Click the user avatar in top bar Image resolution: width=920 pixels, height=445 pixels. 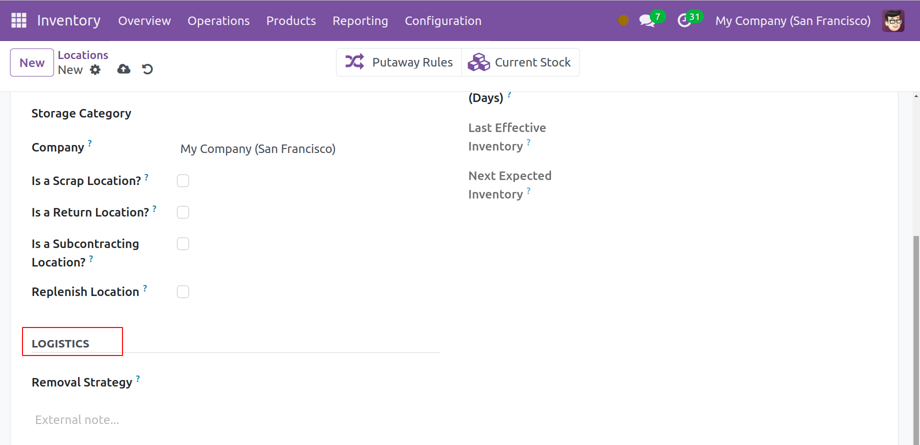pos(893,20)
